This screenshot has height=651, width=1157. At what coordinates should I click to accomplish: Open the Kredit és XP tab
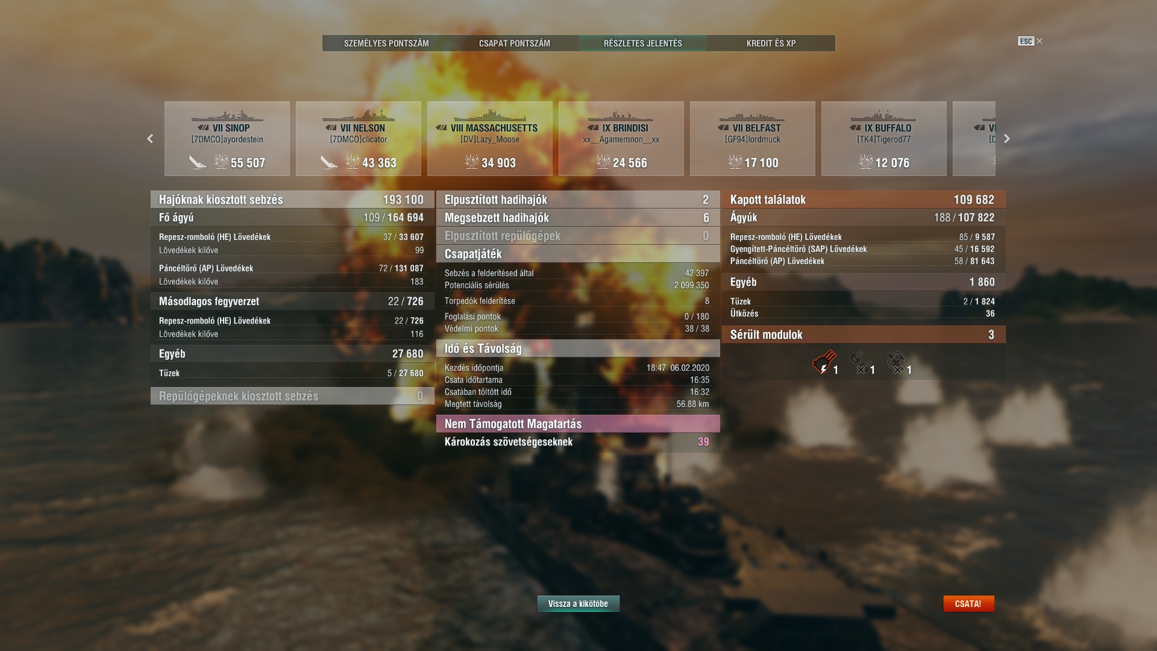[x=771, y=43]
